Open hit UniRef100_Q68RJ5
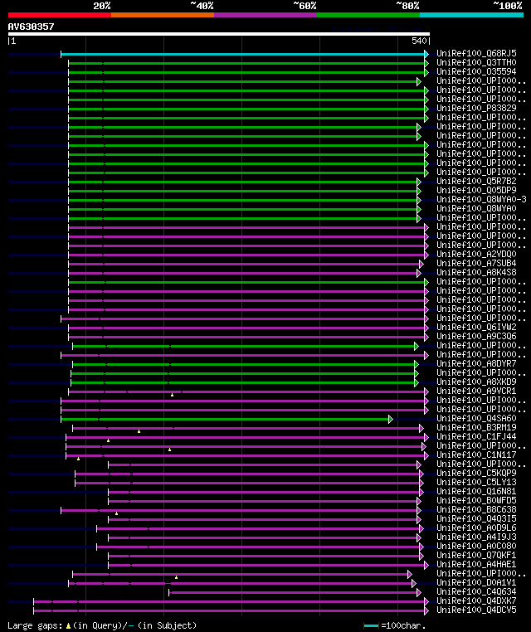The height and width of the screenshot is (632, 531). tap(476, 53)
